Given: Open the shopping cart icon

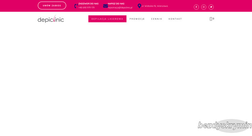Looking at the screenshot, I should [x=211, y=19].
